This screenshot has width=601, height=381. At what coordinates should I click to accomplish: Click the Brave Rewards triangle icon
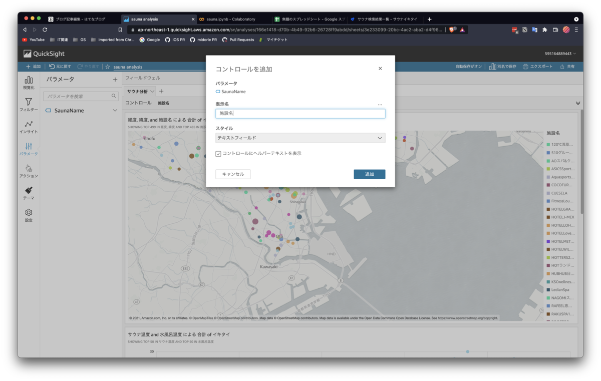click(x=462, y=30)
